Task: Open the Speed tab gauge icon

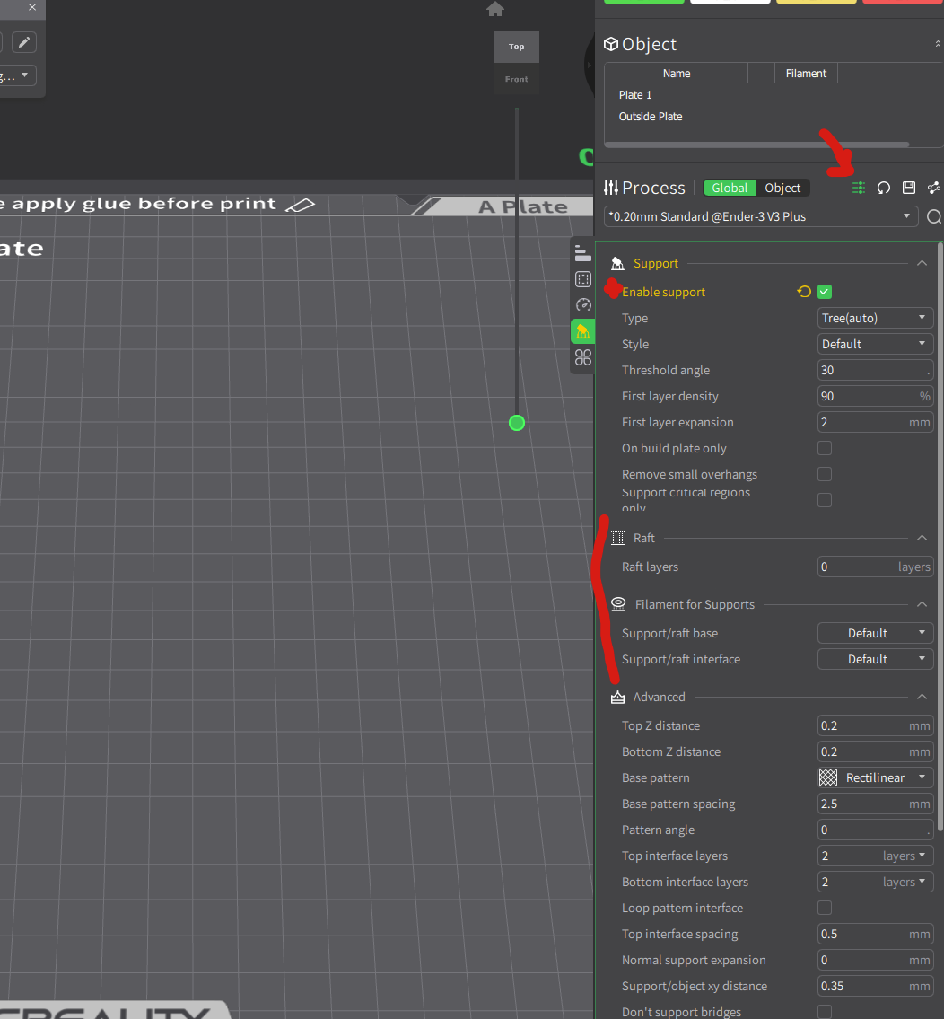Action: click(582, 304)
